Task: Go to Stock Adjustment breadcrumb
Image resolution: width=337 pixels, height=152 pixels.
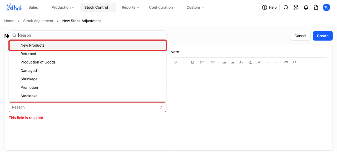Action: click(x=38, y=21)
